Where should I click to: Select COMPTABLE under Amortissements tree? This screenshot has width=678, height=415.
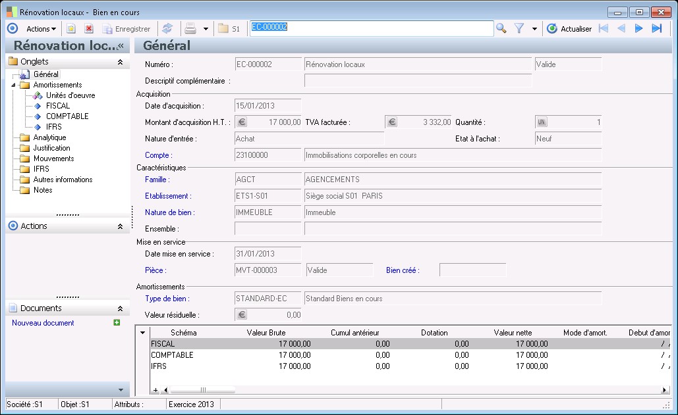67,116
